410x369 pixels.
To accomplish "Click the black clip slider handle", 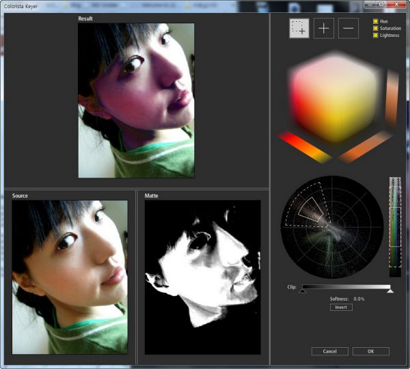I will [x=303, y=291].
